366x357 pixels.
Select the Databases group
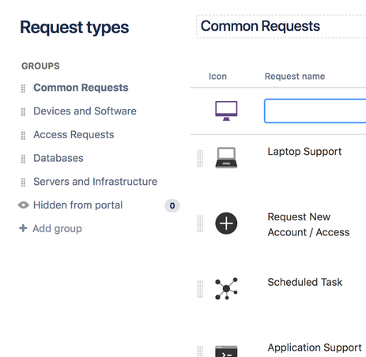58,158
